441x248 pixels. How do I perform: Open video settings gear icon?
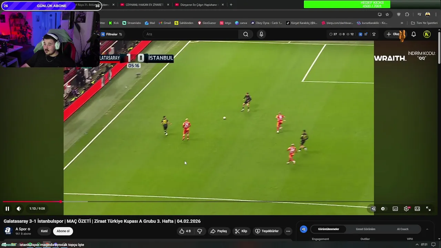coord(406,209)
